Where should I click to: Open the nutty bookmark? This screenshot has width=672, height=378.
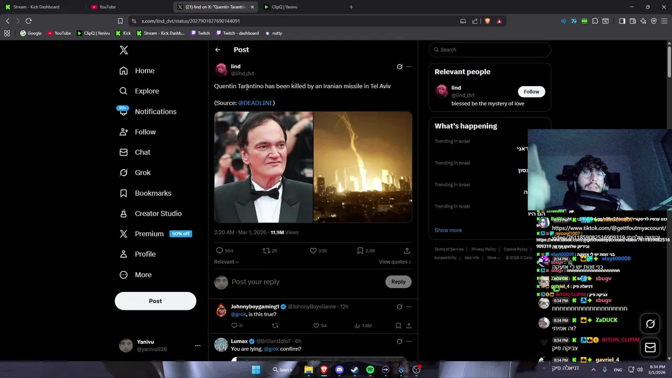point(274,33)
